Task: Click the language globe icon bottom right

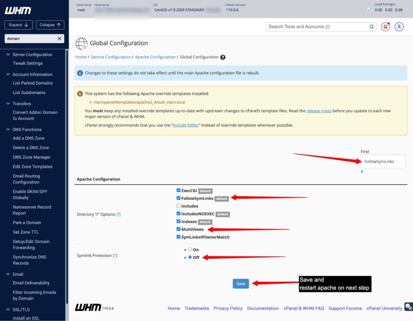Action: [408, 307]
